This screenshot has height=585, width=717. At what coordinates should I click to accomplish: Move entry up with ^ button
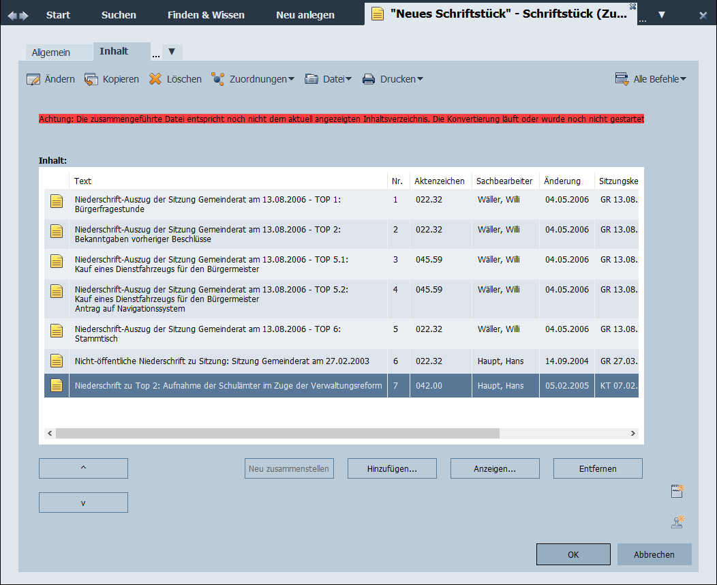pos(83,468)
